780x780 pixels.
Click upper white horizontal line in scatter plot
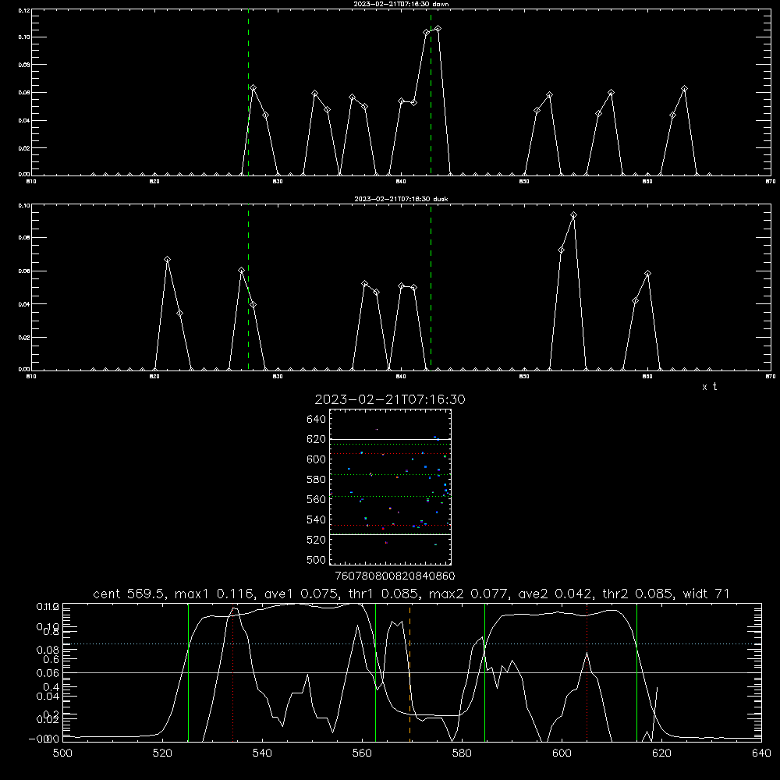390,440
